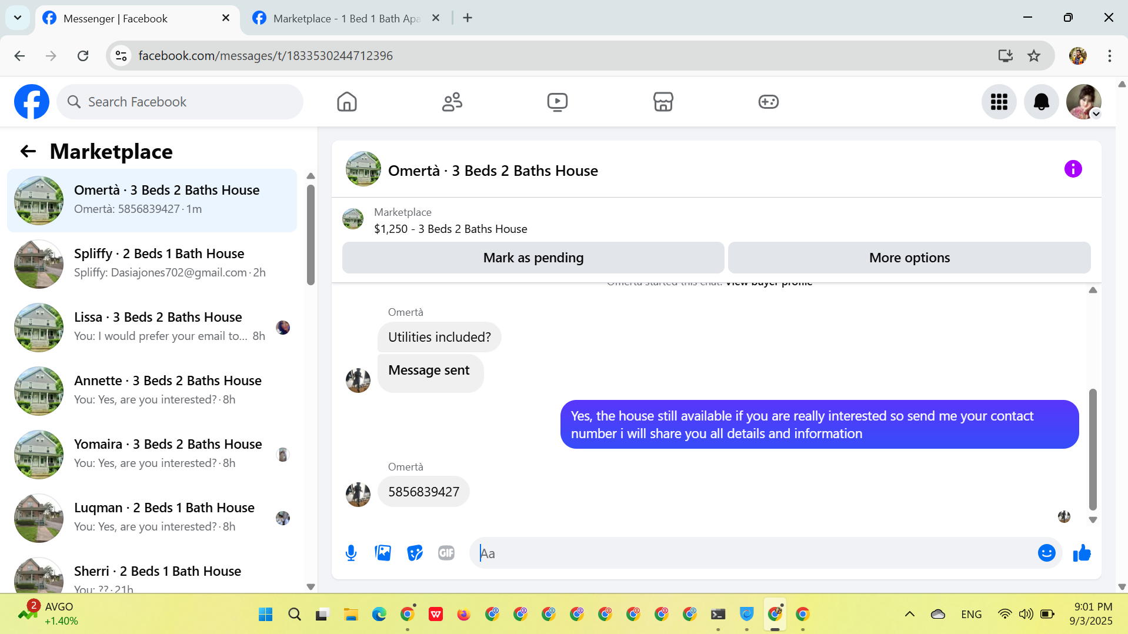
Task: Click the back arrow beside Marketplace heading
Action: pyautogui.click(x=28, y=152)
